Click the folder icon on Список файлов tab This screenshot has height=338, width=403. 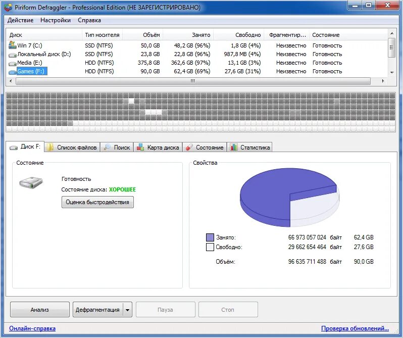point(50,148)
